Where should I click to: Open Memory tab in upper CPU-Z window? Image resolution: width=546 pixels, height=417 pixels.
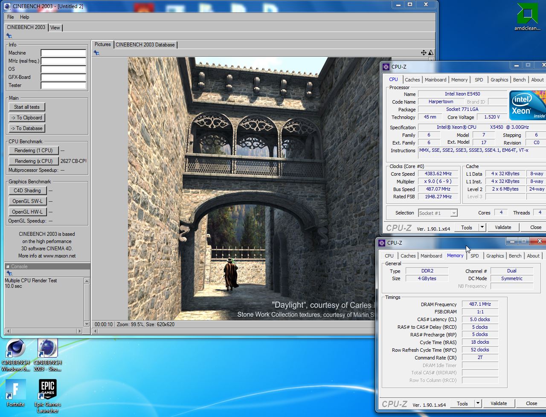click(x=459, y=80)
